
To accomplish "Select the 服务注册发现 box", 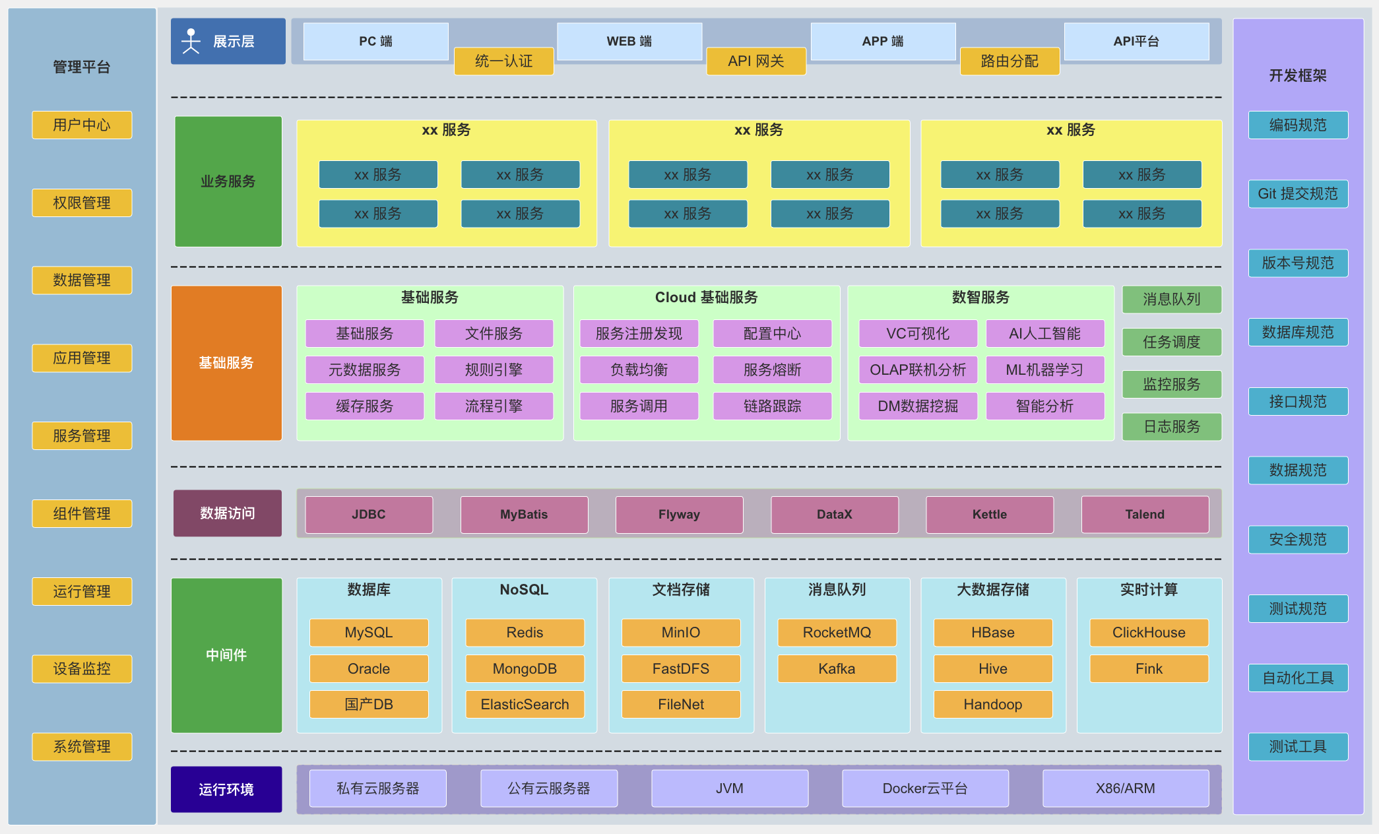I will click(639, 334).
